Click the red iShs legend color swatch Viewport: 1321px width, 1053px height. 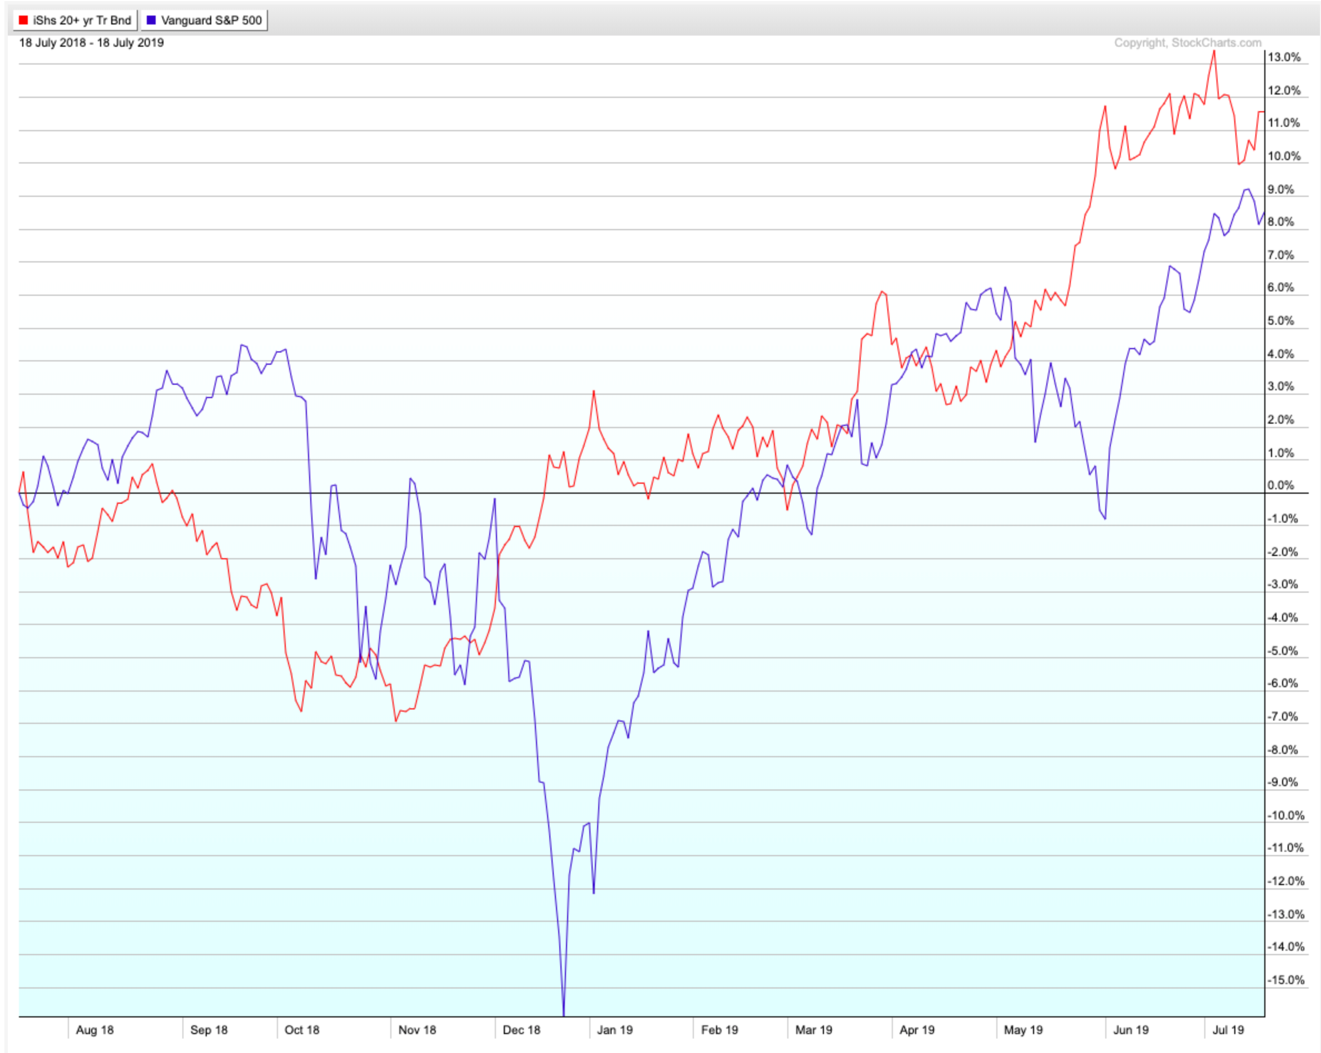coord(23,20)
